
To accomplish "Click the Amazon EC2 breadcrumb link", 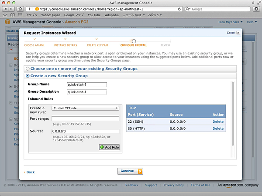I will coord(76,22).
